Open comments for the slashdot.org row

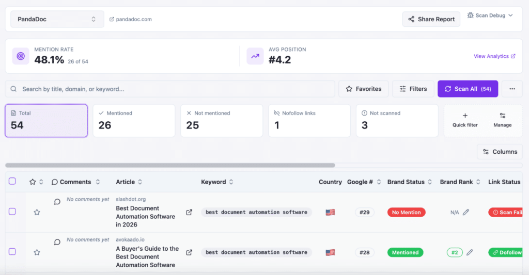(57, 202)
